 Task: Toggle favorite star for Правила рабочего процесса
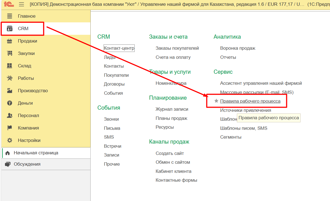point(216,101)
